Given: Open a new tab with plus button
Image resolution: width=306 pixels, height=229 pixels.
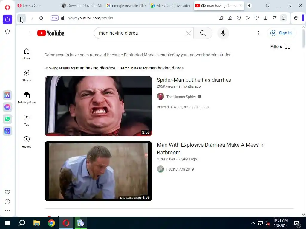Looking at the screenshot, I should pos(249,6).
